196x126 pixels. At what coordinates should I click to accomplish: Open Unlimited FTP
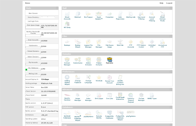pyautogui.click(x=152, y=44)
